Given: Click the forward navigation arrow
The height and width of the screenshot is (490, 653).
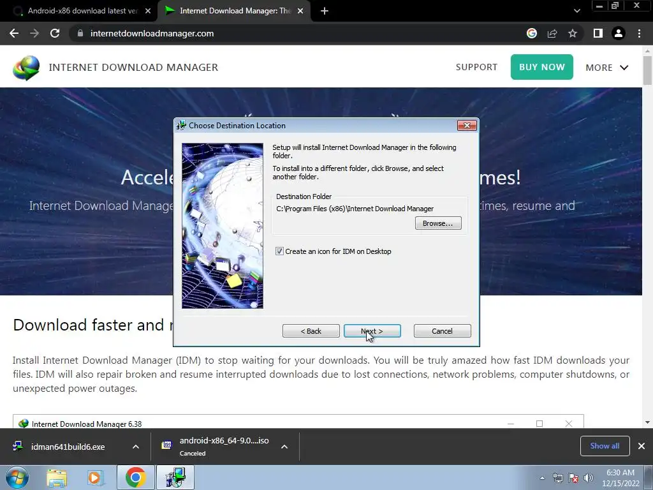Looking at the screenshot, I should [34, 33].
